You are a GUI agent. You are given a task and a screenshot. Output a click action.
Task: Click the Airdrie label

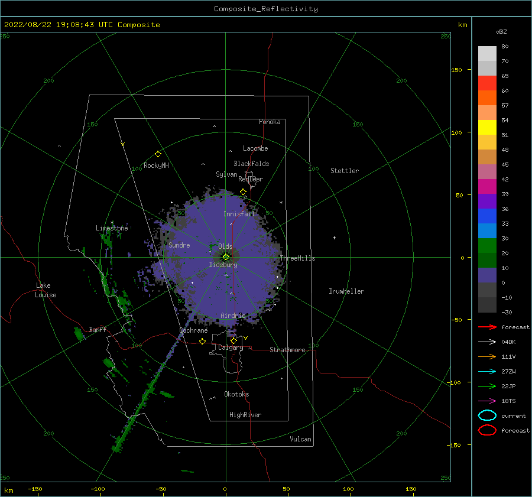tap(233, 316)
